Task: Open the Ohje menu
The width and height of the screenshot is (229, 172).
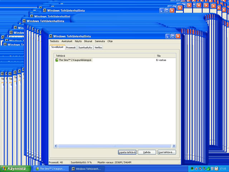Action: (x=110, y=41)
